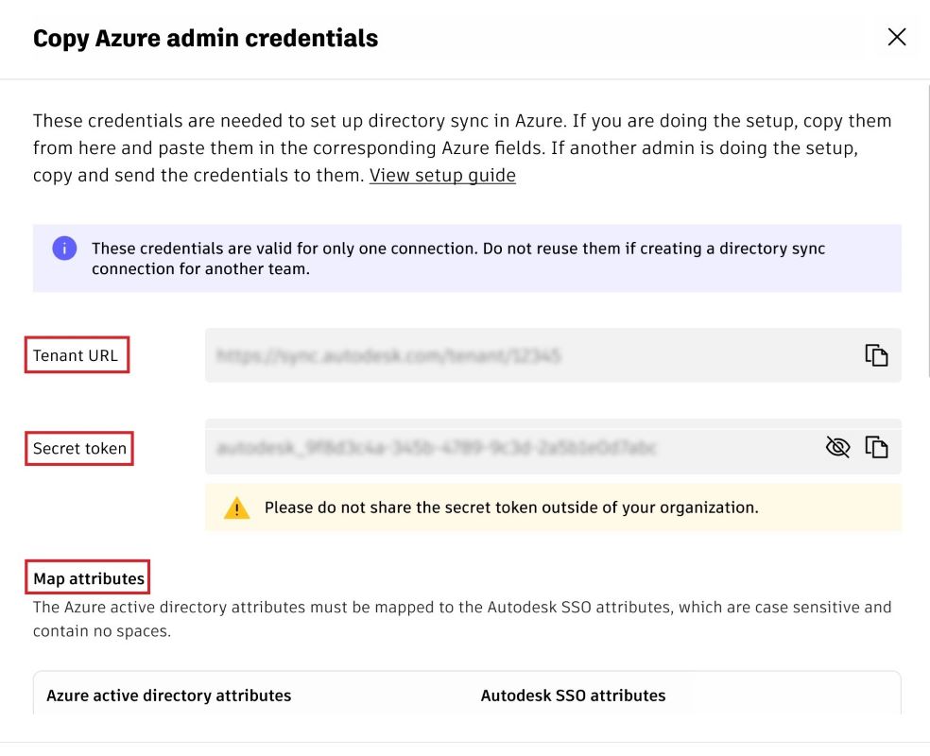
Task: Click the directory sync intro paragraph
Action: [462, 148]
